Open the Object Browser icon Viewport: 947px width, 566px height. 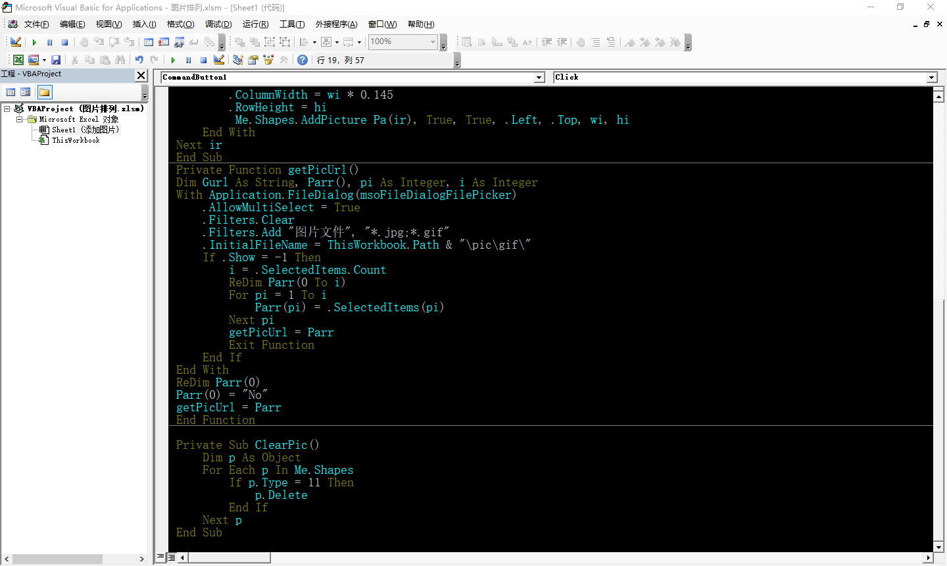click(268, 60)
